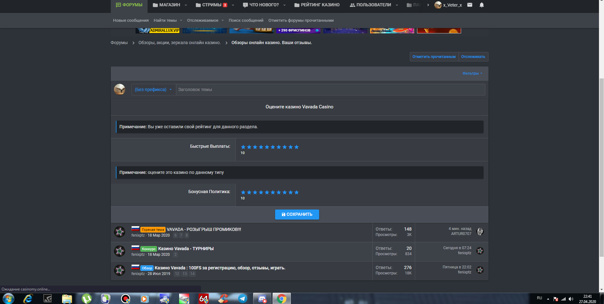The width and height of the screenshot is (604, 304).
Task: Expand the ПОЛЬЗОВАТЕЛИ dropdown arrow
Action: click(x=397, y=5)
